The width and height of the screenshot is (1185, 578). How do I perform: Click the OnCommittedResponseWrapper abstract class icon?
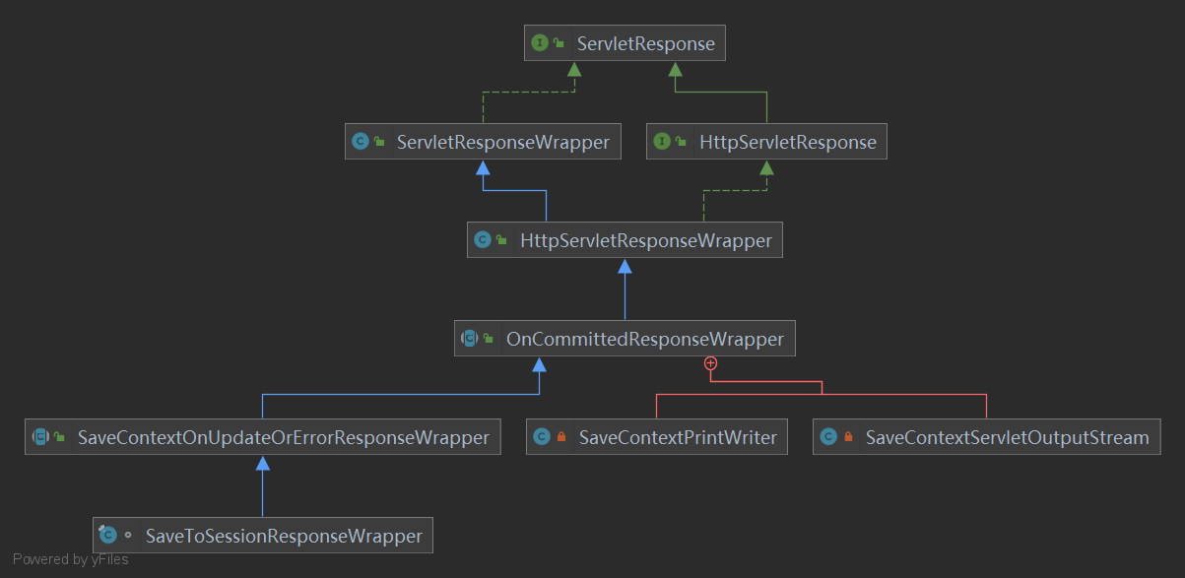[469, 339]
